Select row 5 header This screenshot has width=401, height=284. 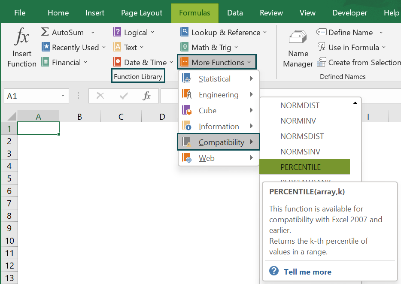[9, 178]
